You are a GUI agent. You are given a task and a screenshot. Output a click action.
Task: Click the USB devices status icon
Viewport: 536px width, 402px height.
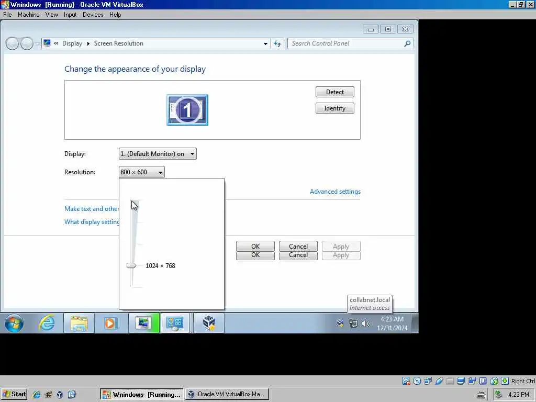pyautogui.click(x=439, y=381)
